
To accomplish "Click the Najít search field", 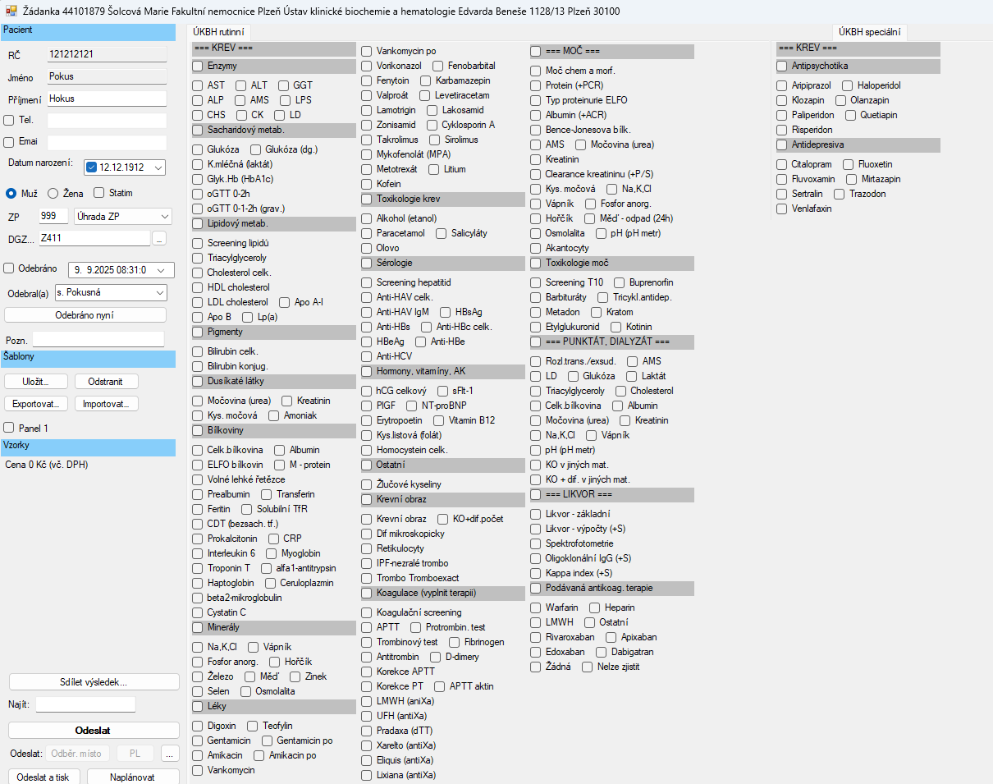I will pyautogui.click(x=85, y=704).
